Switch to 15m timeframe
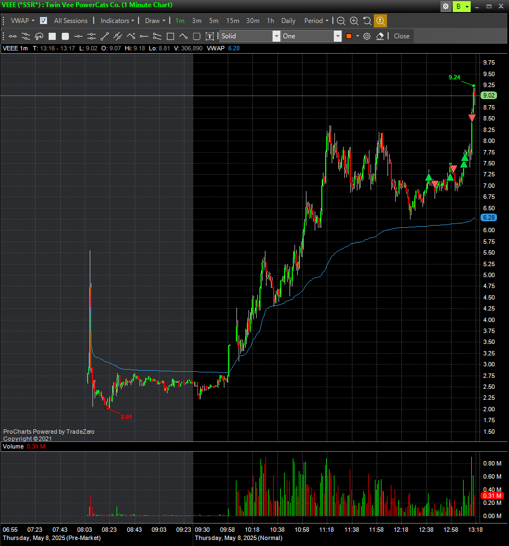 click(x=233, y=21)
